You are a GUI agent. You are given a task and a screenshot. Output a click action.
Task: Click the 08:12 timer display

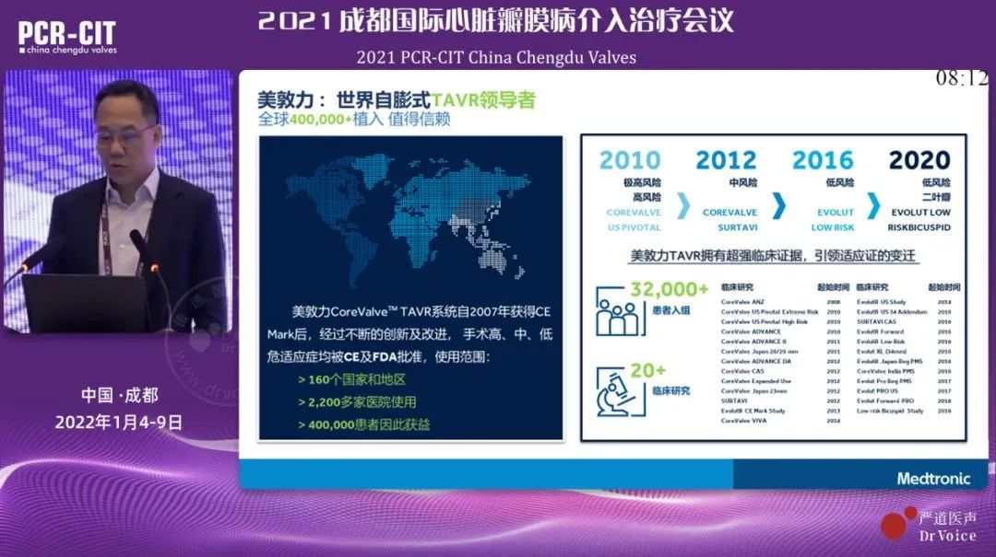click(x=961, y=78)
